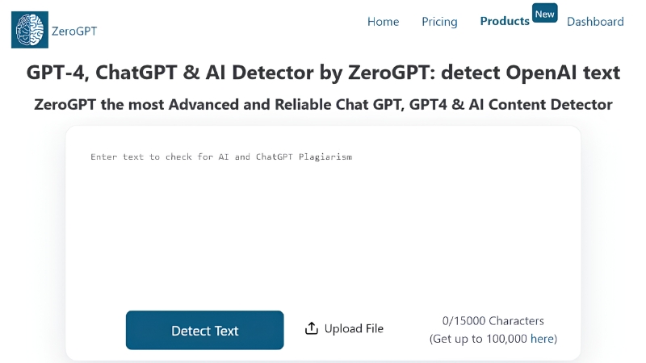
Task: Click the placeholder text "Enter text to check"
Action: (x=141, y=156)
